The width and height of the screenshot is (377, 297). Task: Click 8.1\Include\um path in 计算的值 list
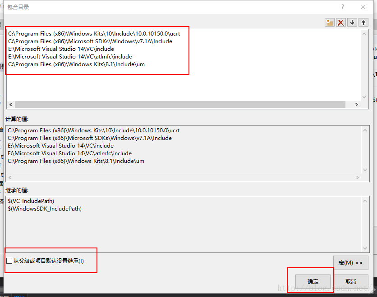76,161
